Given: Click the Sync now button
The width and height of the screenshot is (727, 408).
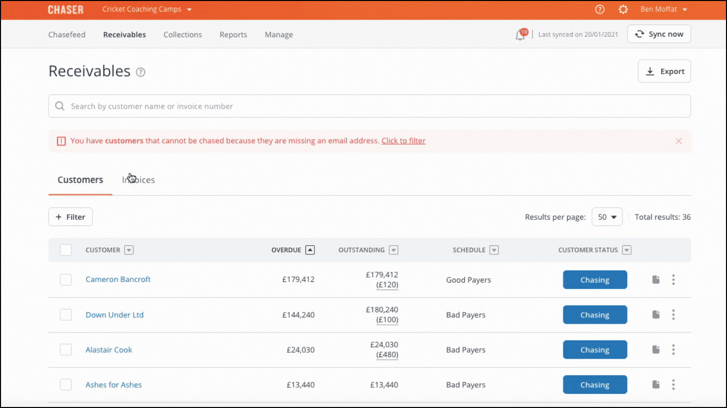Looking at the screenshot, I should point(659,34).
